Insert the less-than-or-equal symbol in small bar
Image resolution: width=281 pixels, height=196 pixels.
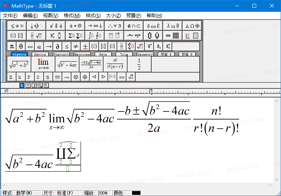click(x=67, y=46)
